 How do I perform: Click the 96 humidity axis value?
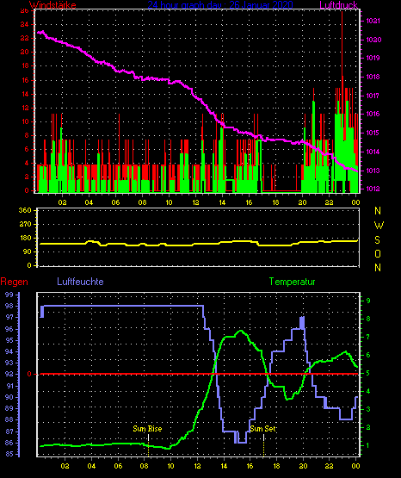click(x=9, y=329)
